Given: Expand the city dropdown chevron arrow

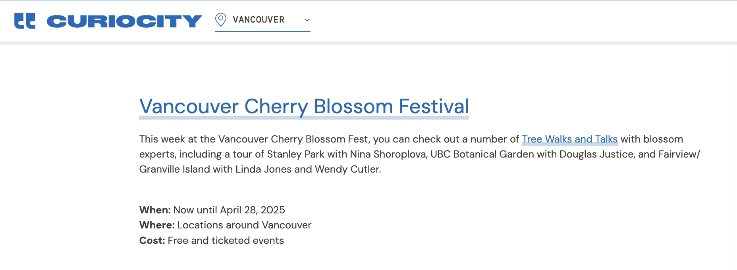Looking at the screenshot, I should (307, 20).
